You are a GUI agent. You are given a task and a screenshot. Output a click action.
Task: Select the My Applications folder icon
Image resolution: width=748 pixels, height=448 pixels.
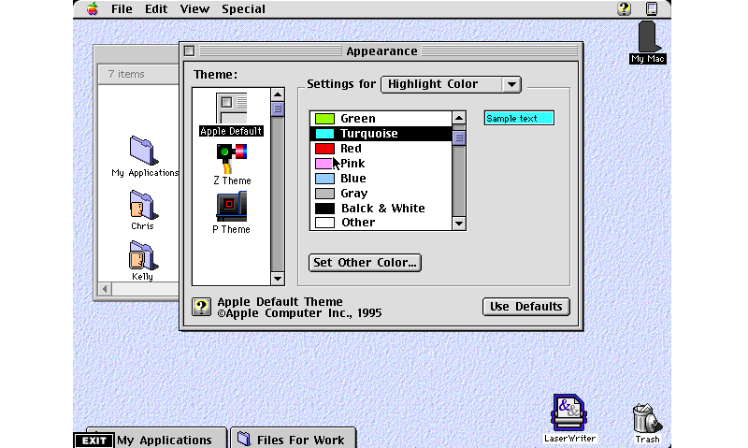[144, 157]
